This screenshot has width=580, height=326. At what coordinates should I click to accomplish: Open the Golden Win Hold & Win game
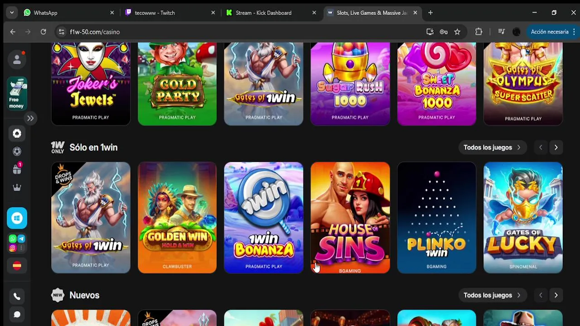coord(177,218)
